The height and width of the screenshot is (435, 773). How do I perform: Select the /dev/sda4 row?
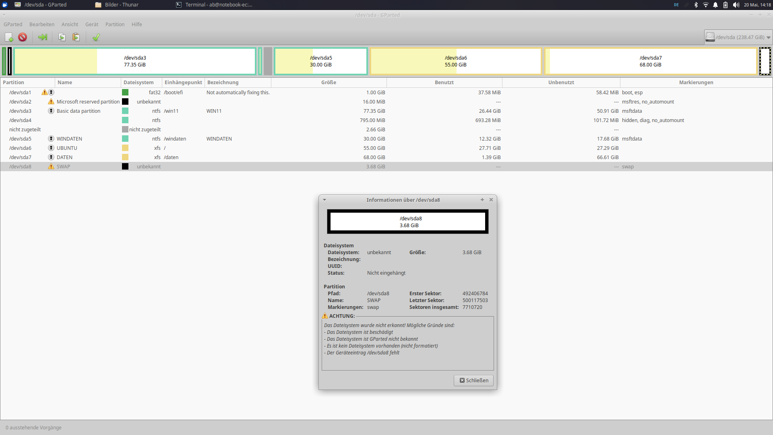coord(386,120)
